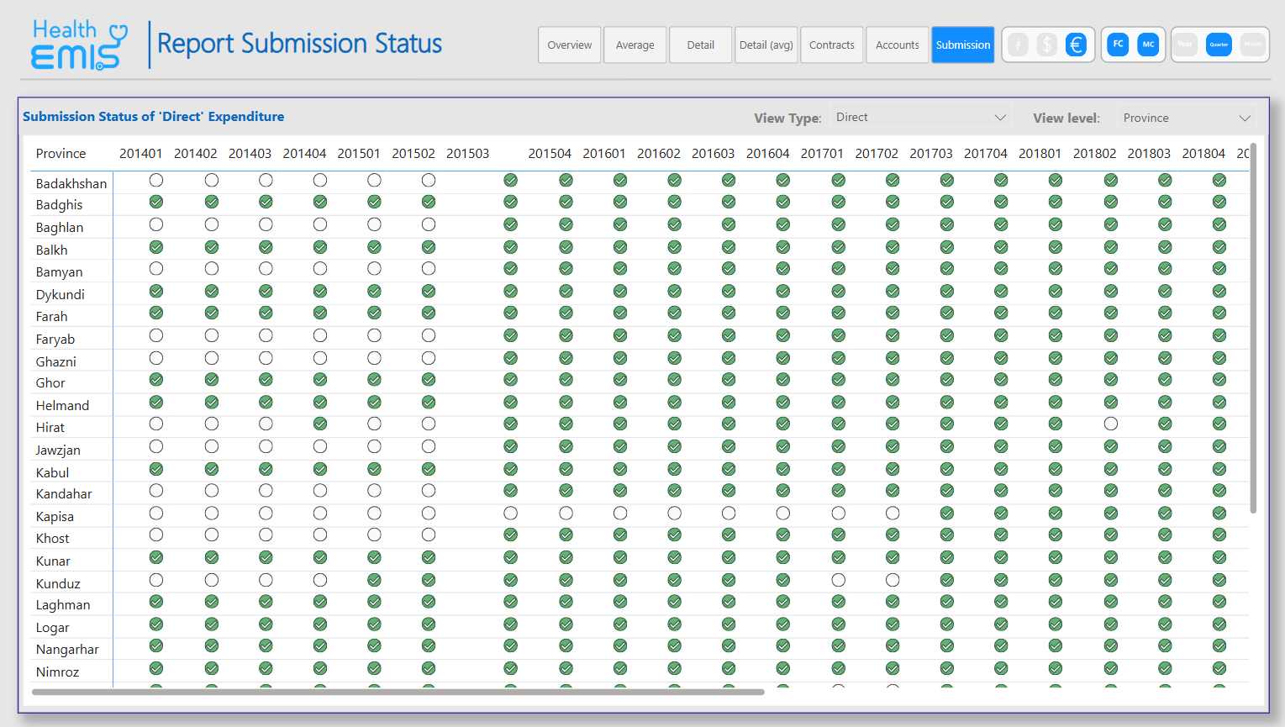Switch to the Contracts tab
Image resolution: width=1285 pixels, height=727 pixels.
point(831,45)
